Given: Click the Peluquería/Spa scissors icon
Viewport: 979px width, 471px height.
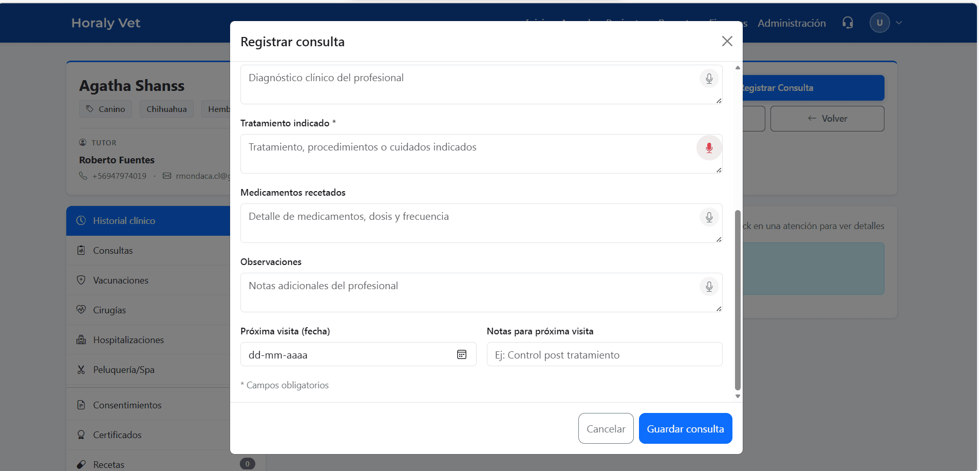Looking at the screenshot, I should pyautogui.click(x=81, y=370).
